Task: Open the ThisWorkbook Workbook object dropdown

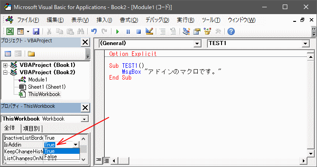Action: click(x=85, y=119)
